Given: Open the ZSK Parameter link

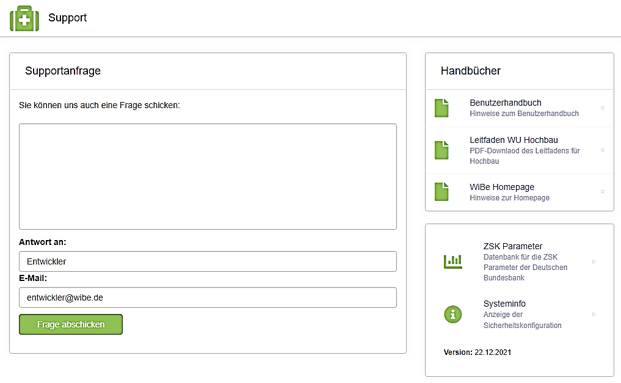Looking at the screenshot, I should point(513,247).
